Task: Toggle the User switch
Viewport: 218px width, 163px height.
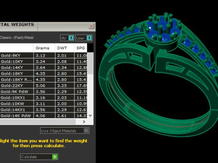Action: point(84,38)
